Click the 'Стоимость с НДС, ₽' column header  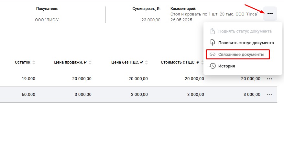click(x=180, y=62)
